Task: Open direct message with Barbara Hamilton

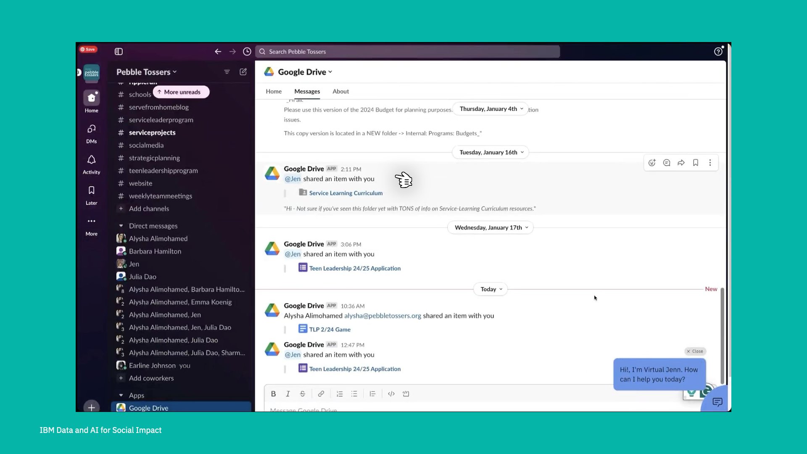Action: coord(155,251)
